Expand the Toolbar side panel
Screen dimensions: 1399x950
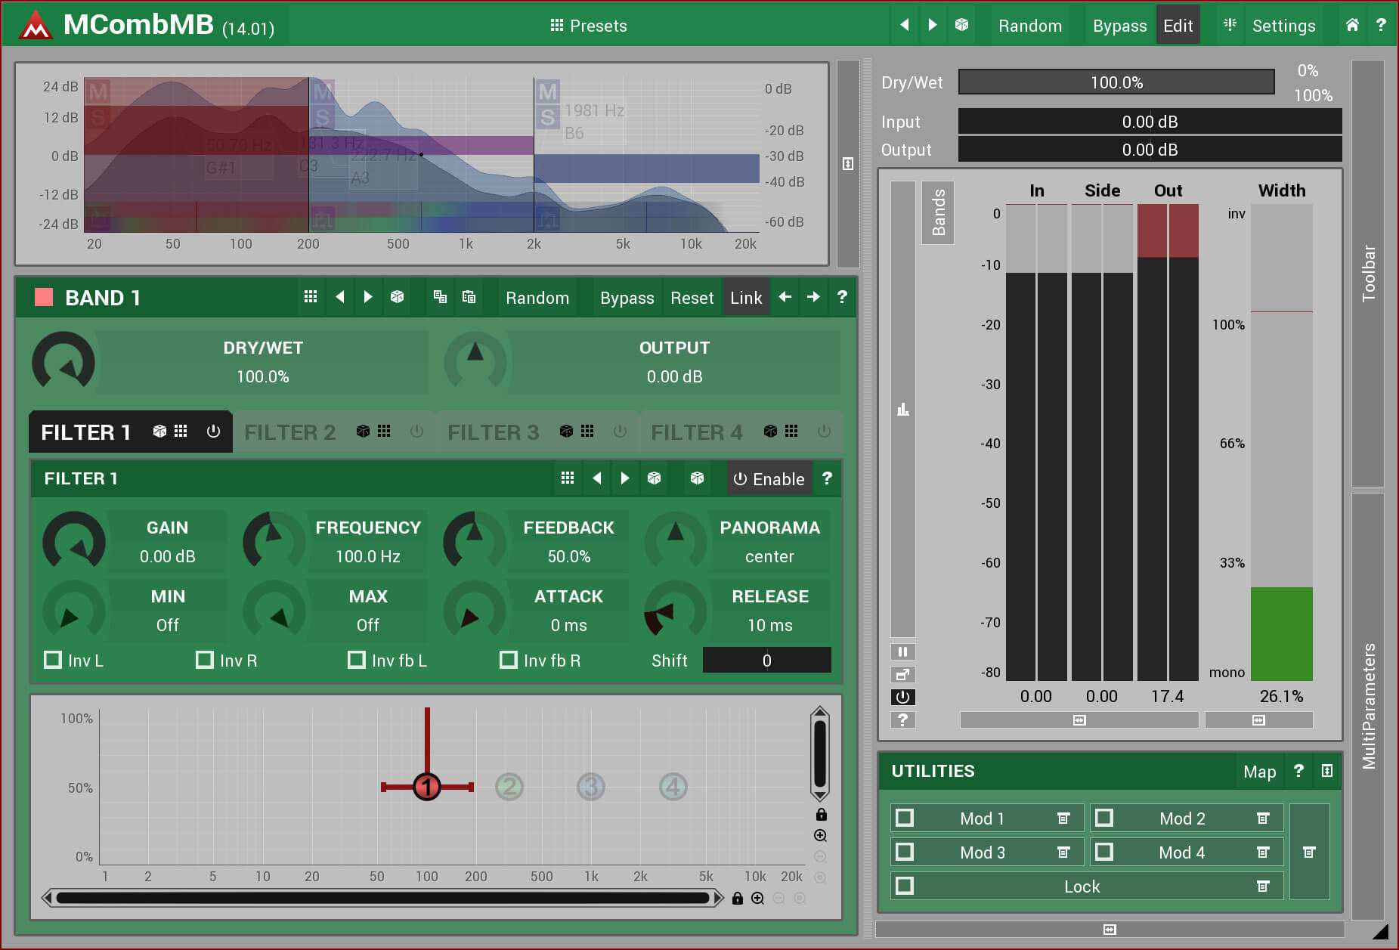click(1368, 273)
